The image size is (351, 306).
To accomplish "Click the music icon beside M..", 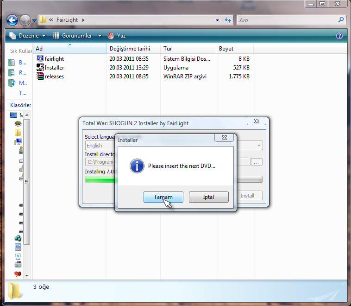I will 12,83.
